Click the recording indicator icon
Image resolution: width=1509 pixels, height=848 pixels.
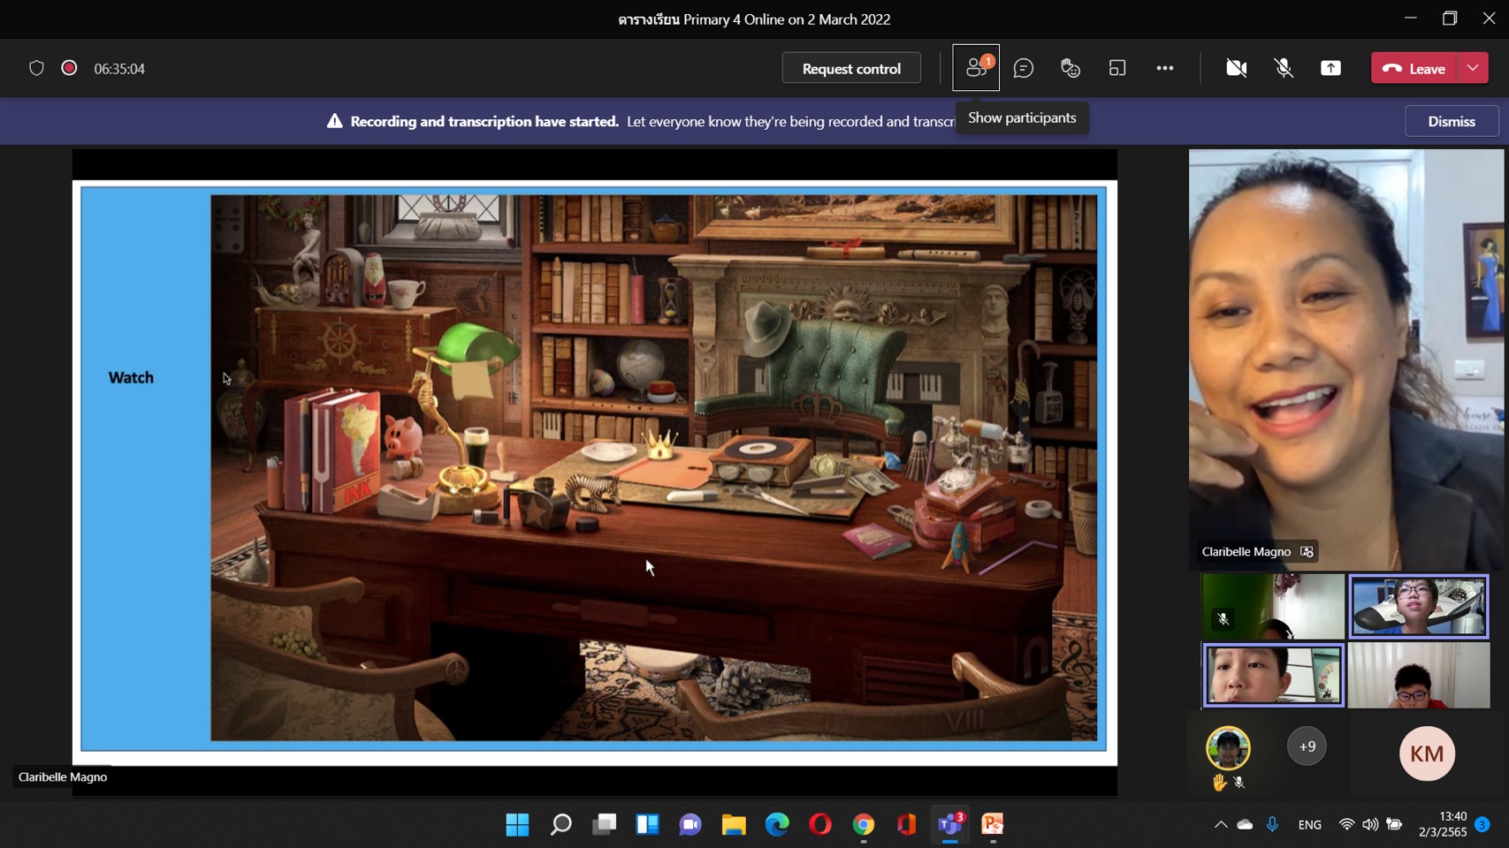[69, 68]
